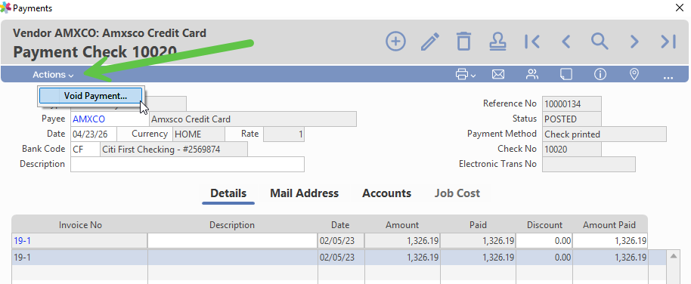Go to the previous record

click(566, 42)
